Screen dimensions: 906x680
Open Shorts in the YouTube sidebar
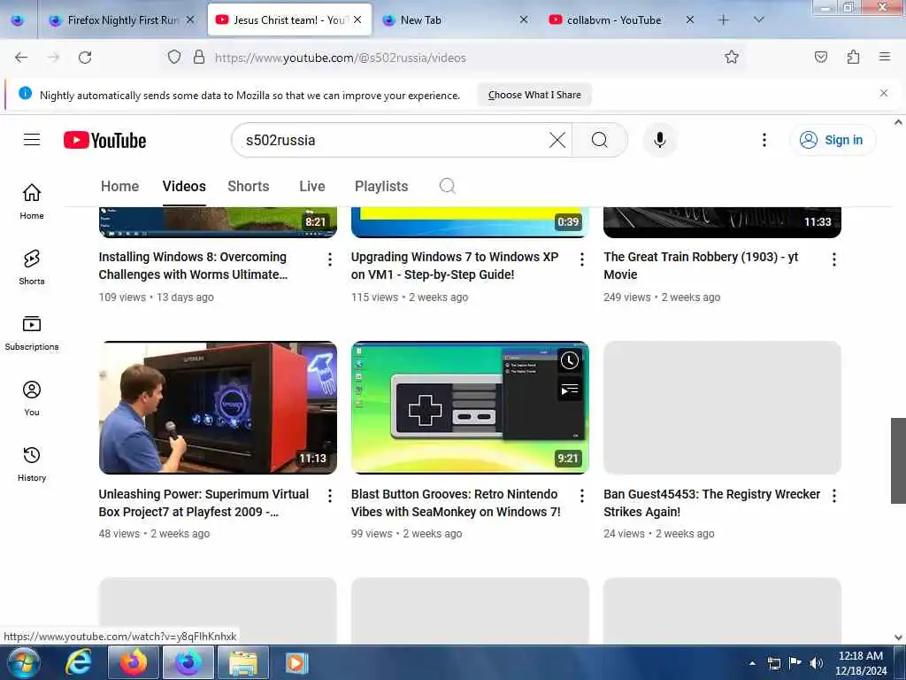coord(32,267)
